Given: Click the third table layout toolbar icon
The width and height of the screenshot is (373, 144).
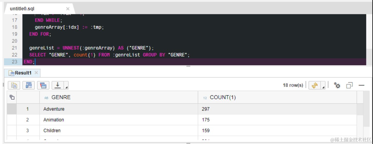Looking at the screenshot, I should (x=43, y=85).
